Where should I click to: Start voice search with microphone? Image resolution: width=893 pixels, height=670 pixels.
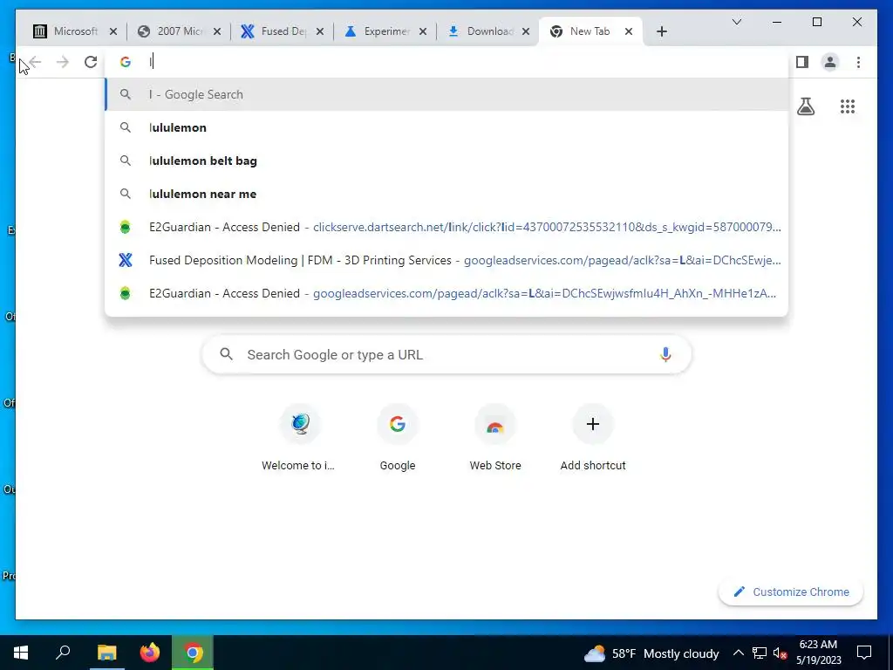click(665, 354)
